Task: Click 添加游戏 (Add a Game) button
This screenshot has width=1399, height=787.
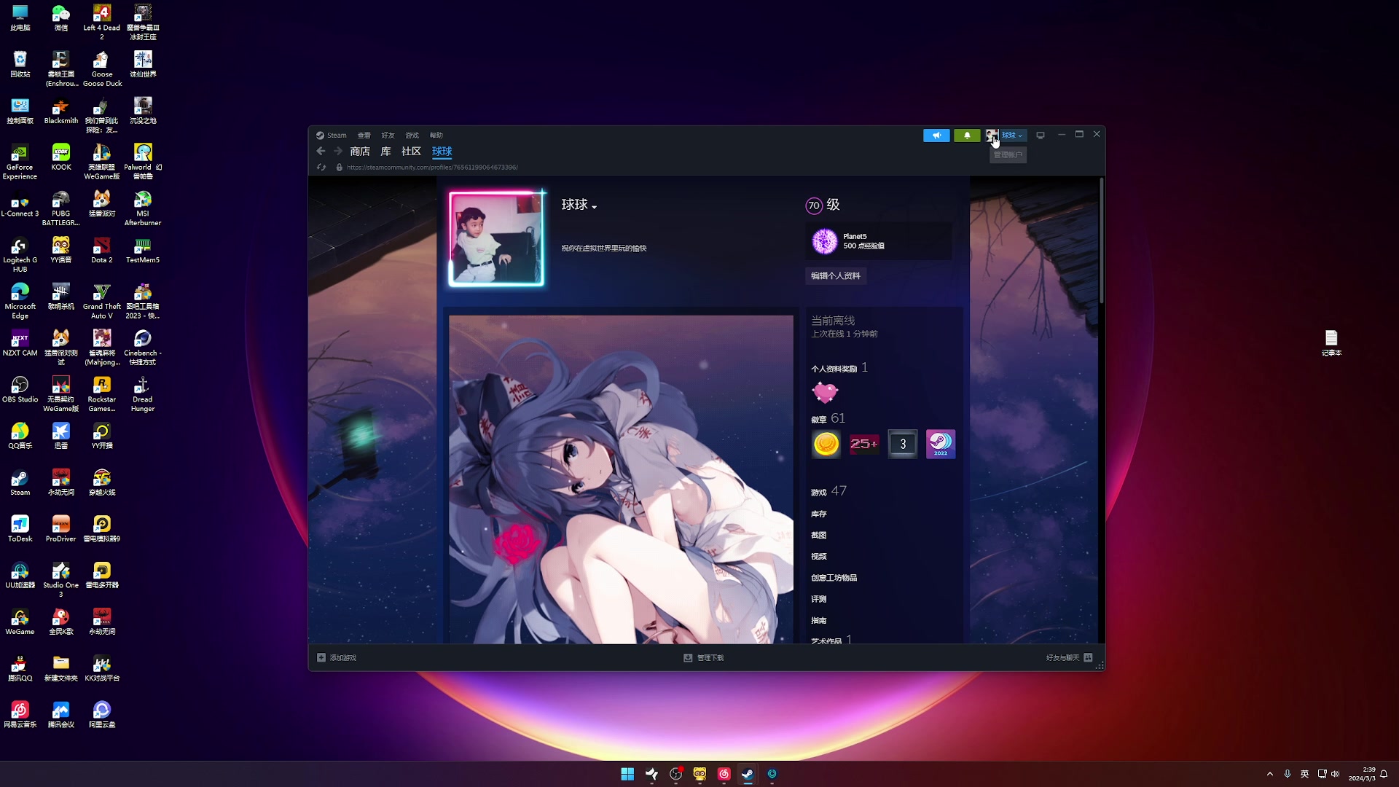Action: pos(337,658)
